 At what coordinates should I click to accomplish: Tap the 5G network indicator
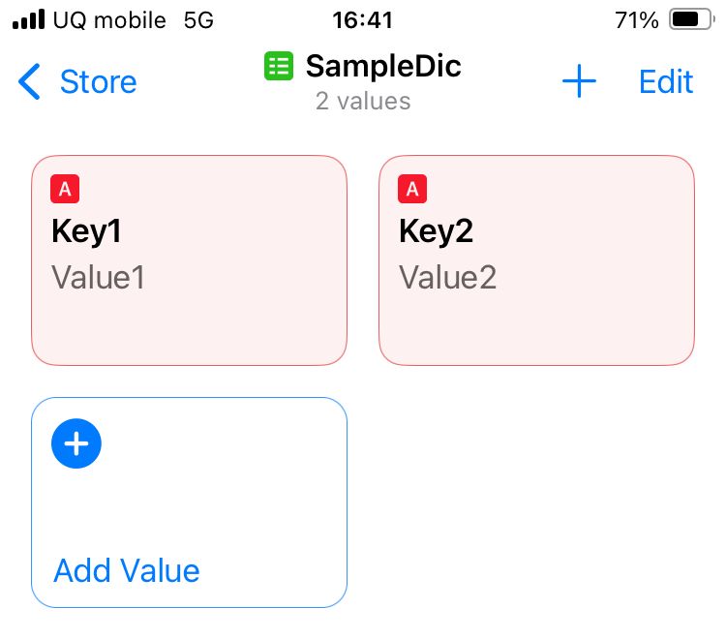point(198,19)
